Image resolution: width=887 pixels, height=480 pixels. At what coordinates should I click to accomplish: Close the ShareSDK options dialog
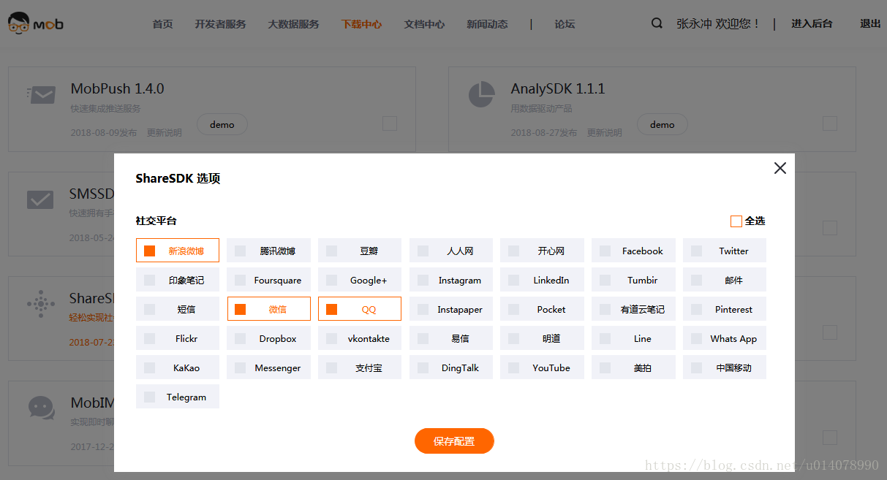[x=780, y=168]
